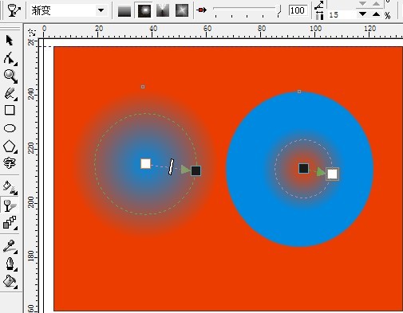Toggle radial transparency type

[x=144, y=10]
